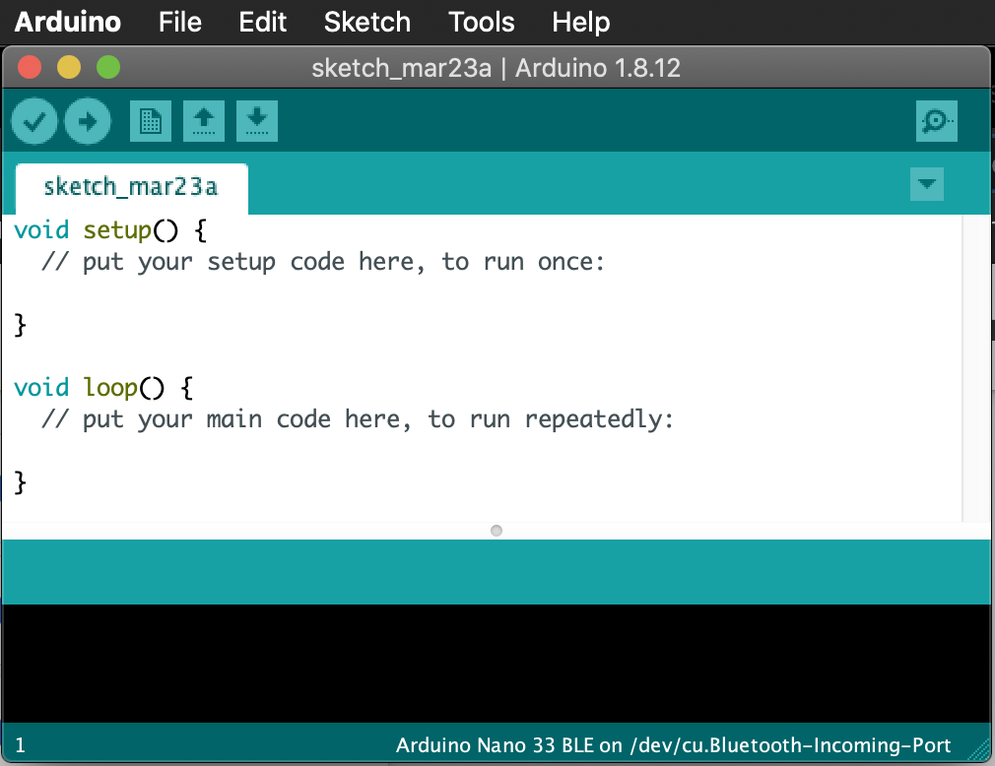
Task: Save the sketch with the toolbar icon
Action: coord(256,120)
